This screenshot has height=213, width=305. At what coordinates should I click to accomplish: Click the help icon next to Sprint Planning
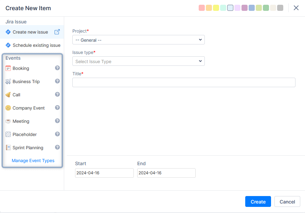[57, 147]
